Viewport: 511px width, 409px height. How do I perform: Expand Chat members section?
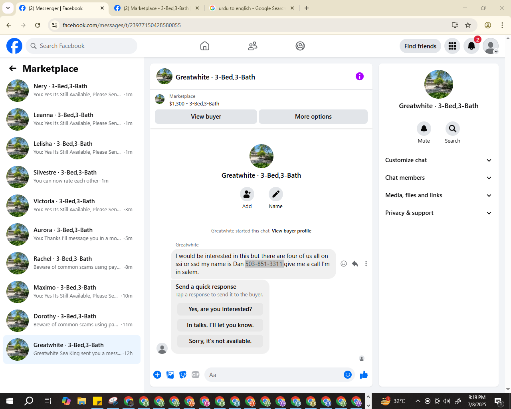coord(439,178)
